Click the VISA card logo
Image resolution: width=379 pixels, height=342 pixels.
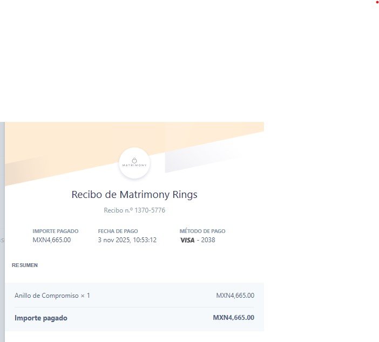[187, 240]
